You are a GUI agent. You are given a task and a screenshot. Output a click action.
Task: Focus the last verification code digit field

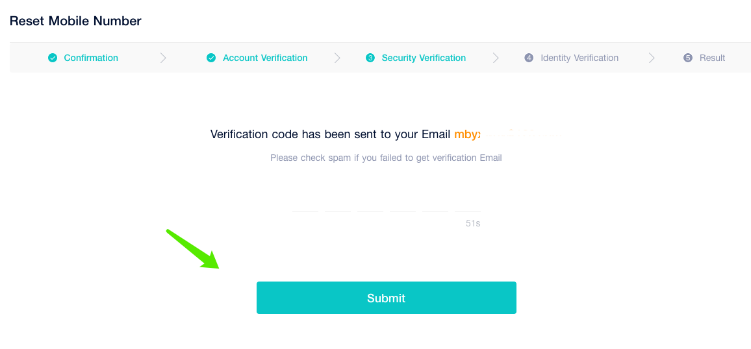click(x=468, y=203)
